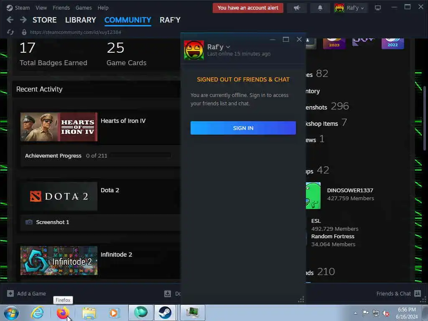The image size is (428, 321).
Task: Click the taskbar clock and date
Action: coord(407,313)
